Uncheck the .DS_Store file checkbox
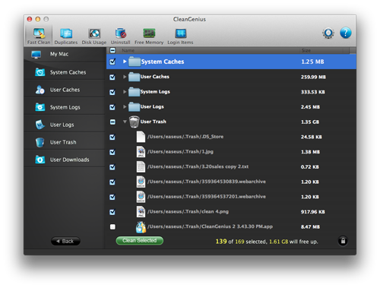 pos(112,137)
